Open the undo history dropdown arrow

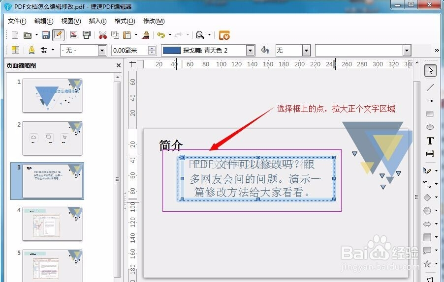pos(170,35)
